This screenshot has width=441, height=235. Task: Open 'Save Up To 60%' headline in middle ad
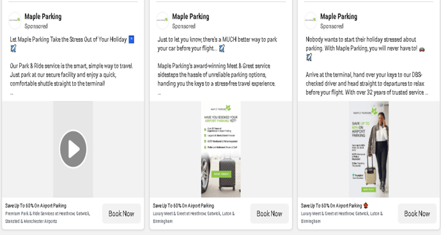tap(183, 206)
